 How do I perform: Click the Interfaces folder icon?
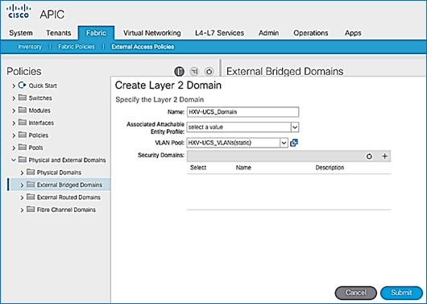click(23, 123)
